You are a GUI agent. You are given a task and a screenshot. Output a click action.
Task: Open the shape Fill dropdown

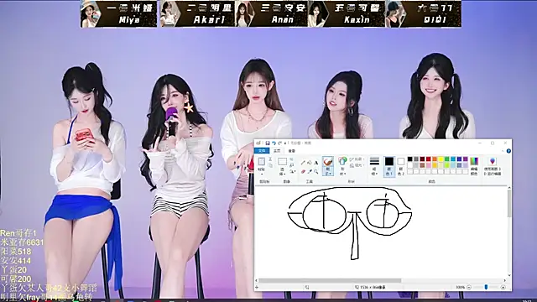(356, 165)
